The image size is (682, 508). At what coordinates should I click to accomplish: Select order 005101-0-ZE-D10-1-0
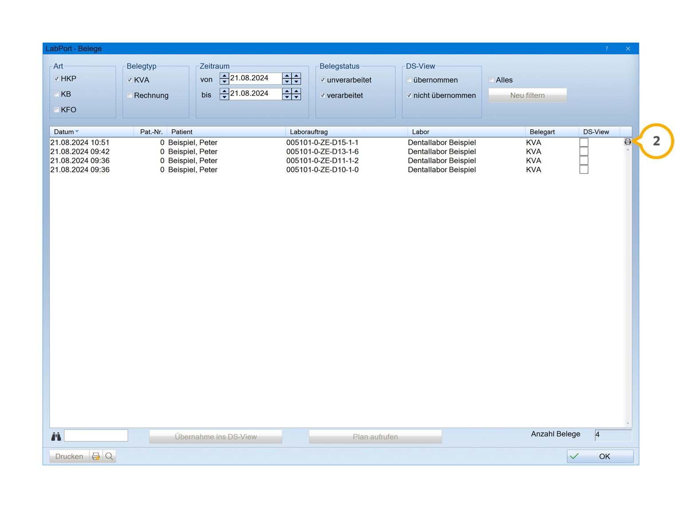tap(322, 170)
